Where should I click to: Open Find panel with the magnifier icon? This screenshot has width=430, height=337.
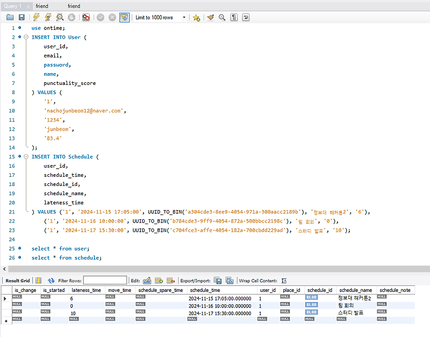[222, 17]
